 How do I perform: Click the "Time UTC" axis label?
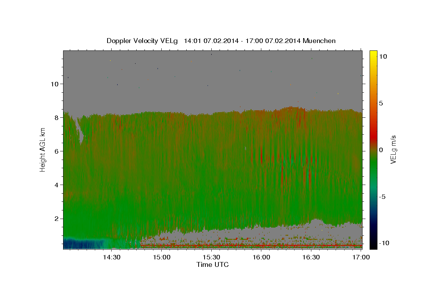(x=212, y=265)
